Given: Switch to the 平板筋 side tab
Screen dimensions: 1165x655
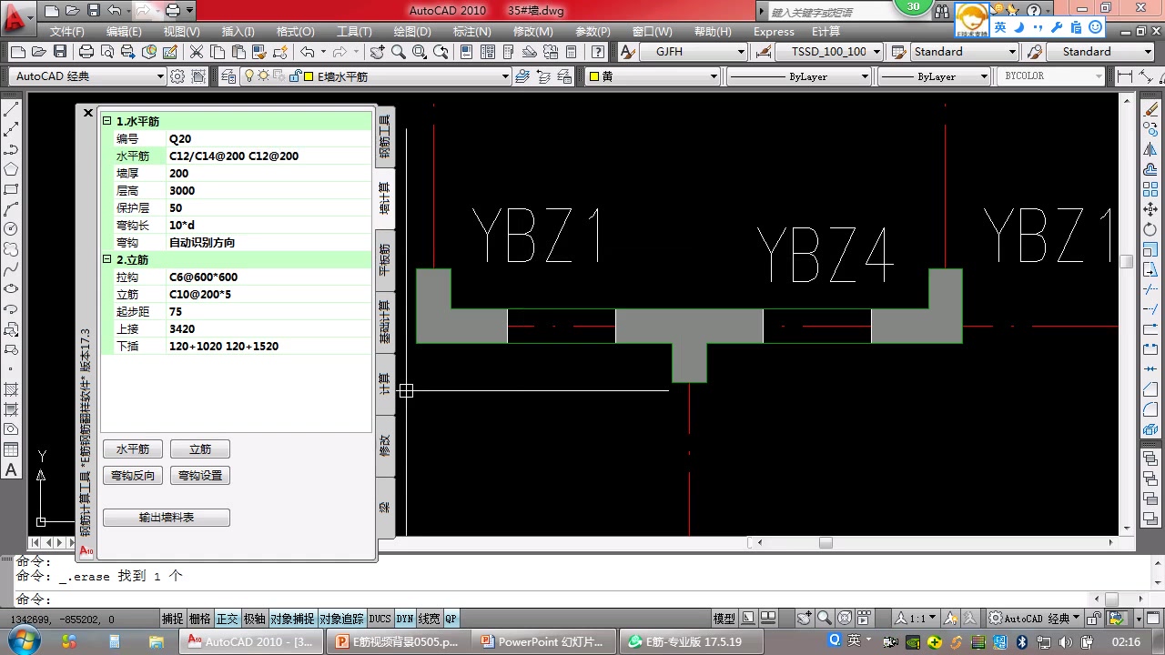Looking at the screenshot, I should (x=385, y=259).
